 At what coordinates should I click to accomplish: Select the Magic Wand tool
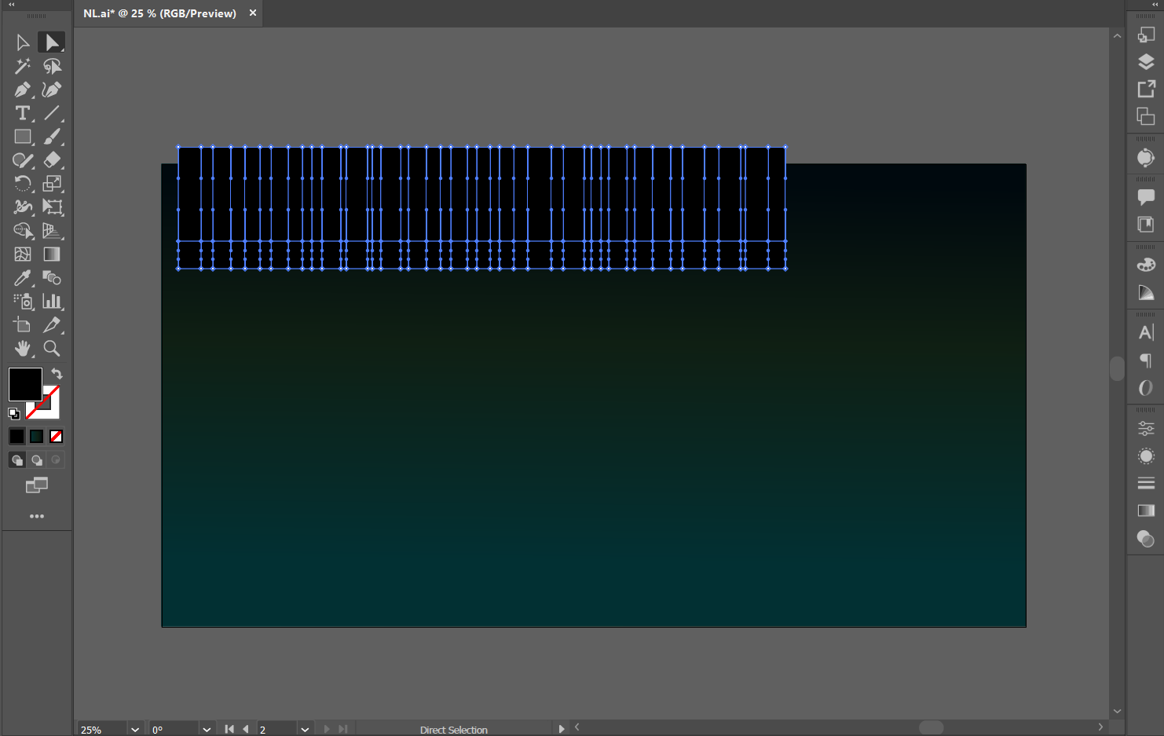(x=22, y=66)
